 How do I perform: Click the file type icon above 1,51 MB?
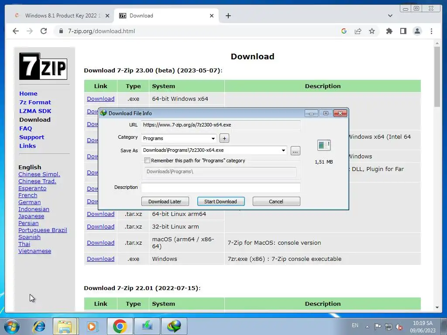[324, 145]
